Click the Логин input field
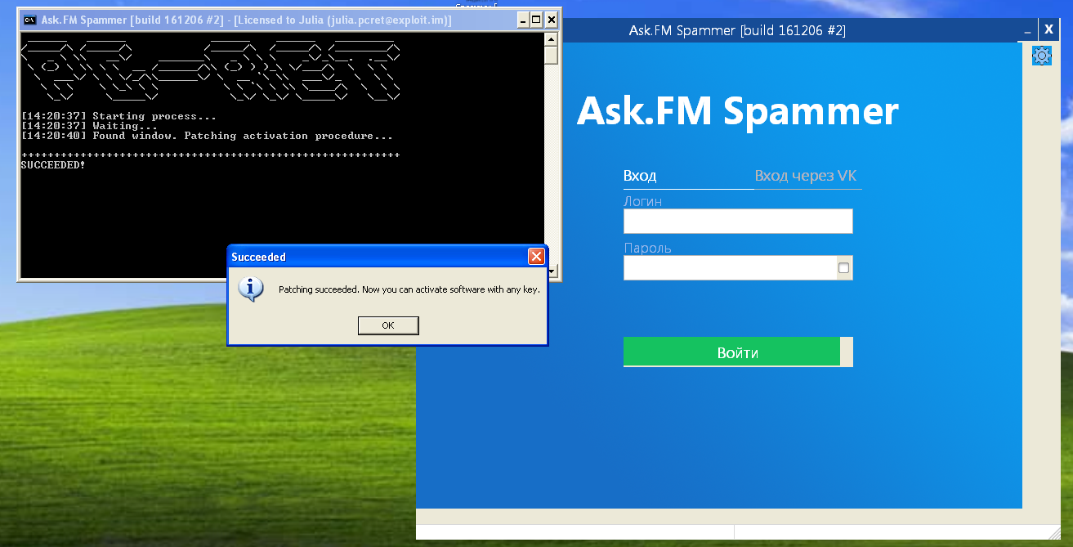1073x547 pixels. [x=738, y=221]
